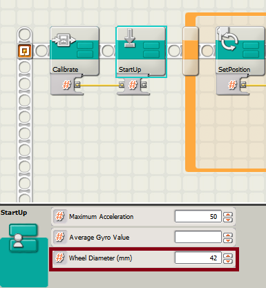Image resolution: width=266 pixels, height=288 pixels.
Task: Click the StartUp My Block icon in the config panel
Action: tap(23, 238)
